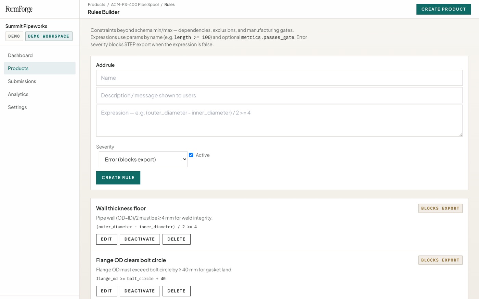Open Submissions in sidebar
Screen dimensions: 479x299
40,81
